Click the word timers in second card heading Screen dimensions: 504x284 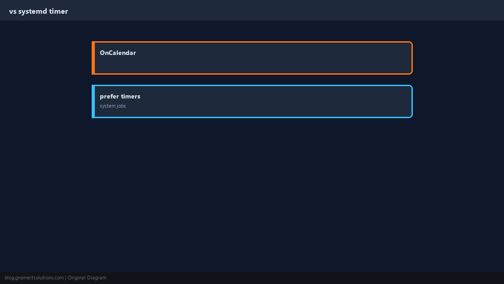[131, 96]
